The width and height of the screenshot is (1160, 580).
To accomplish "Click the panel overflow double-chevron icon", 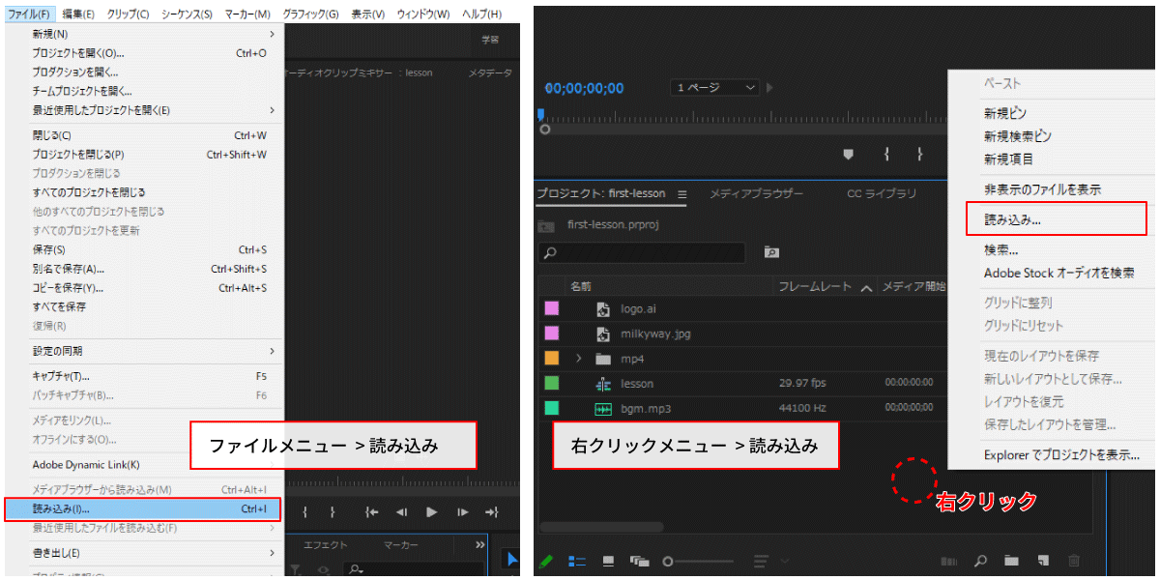I will pyautogui.click(x=479, y=545).
